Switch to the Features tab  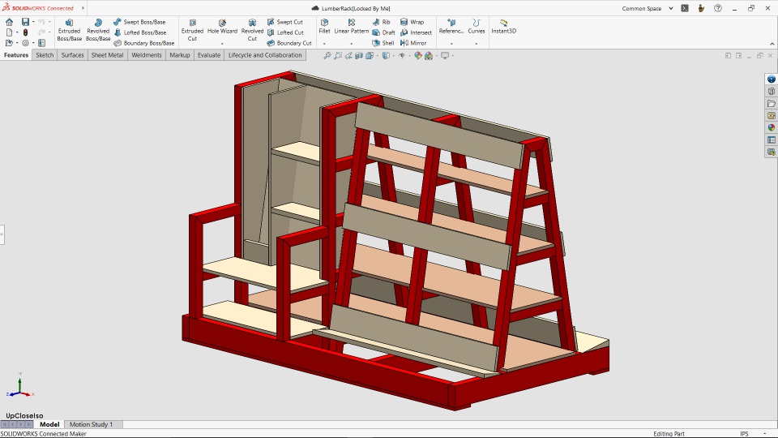(x=16, y=55)
